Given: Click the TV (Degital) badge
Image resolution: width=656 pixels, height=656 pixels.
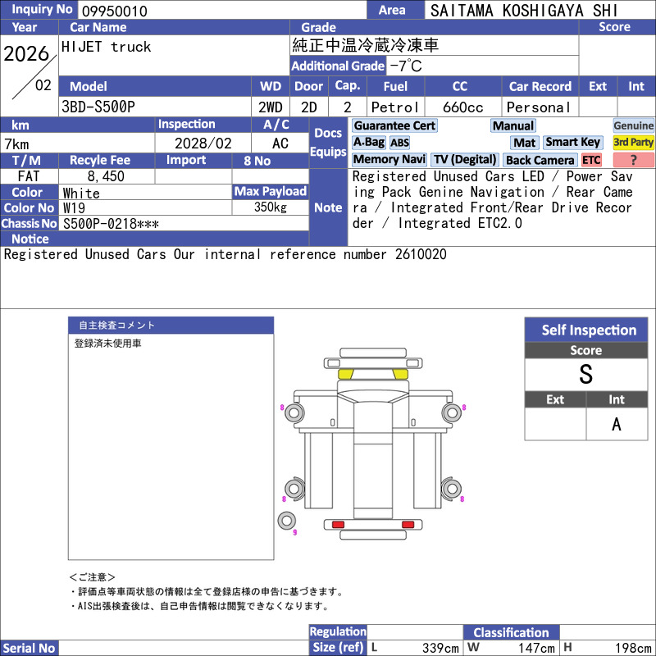Looking at the screenshot, I should (x=465, y=159).
